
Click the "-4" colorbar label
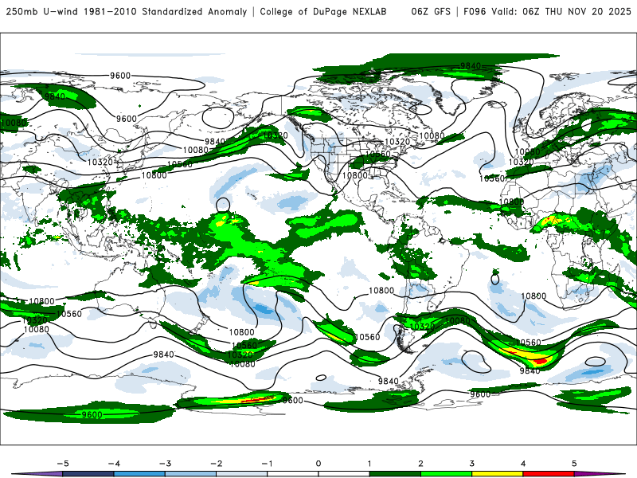(x=114, y=464)
